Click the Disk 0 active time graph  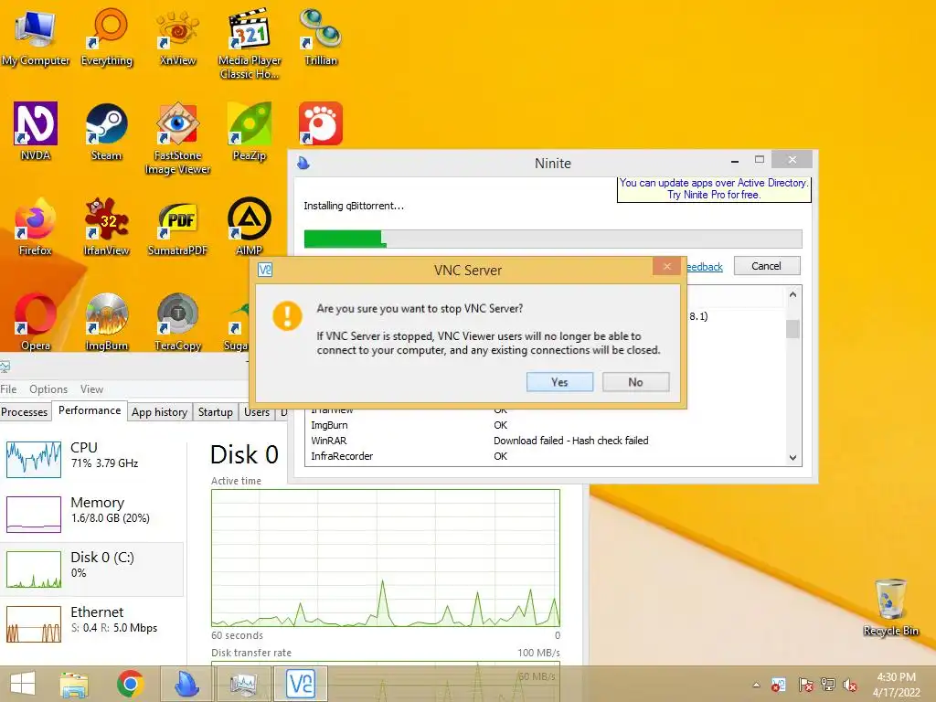pyautogui.click(x=386, y=558)
